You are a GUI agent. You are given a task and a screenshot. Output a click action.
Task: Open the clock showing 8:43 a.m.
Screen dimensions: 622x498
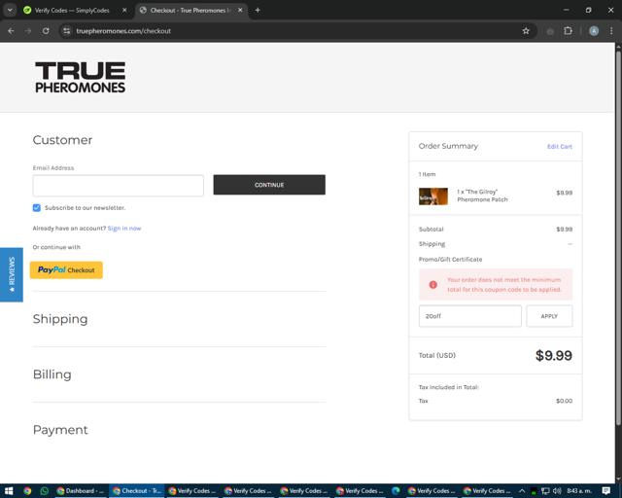pyautogui.click(x=579, y=491)
